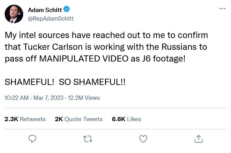
Task: Click the MANIPULATED VIDEO text in tweet
Action: point(84,59)
